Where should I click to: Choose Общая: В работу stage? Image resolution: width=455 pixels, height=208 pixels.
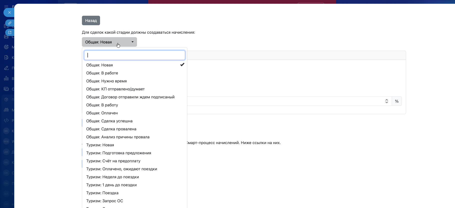[x=135, y=105]
